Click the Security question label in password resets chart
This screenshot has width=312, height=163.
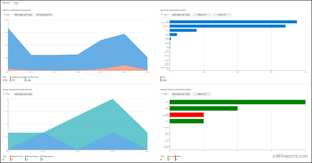(x=166, y=147)
